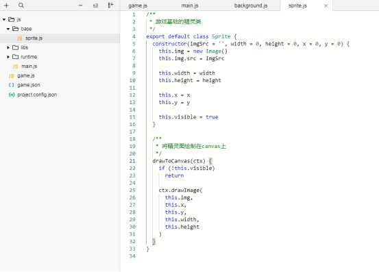The height and width of the screenshot is (272, 379).
Task: Click 'if (!this.visible)' line
Action: pos(187,169)
